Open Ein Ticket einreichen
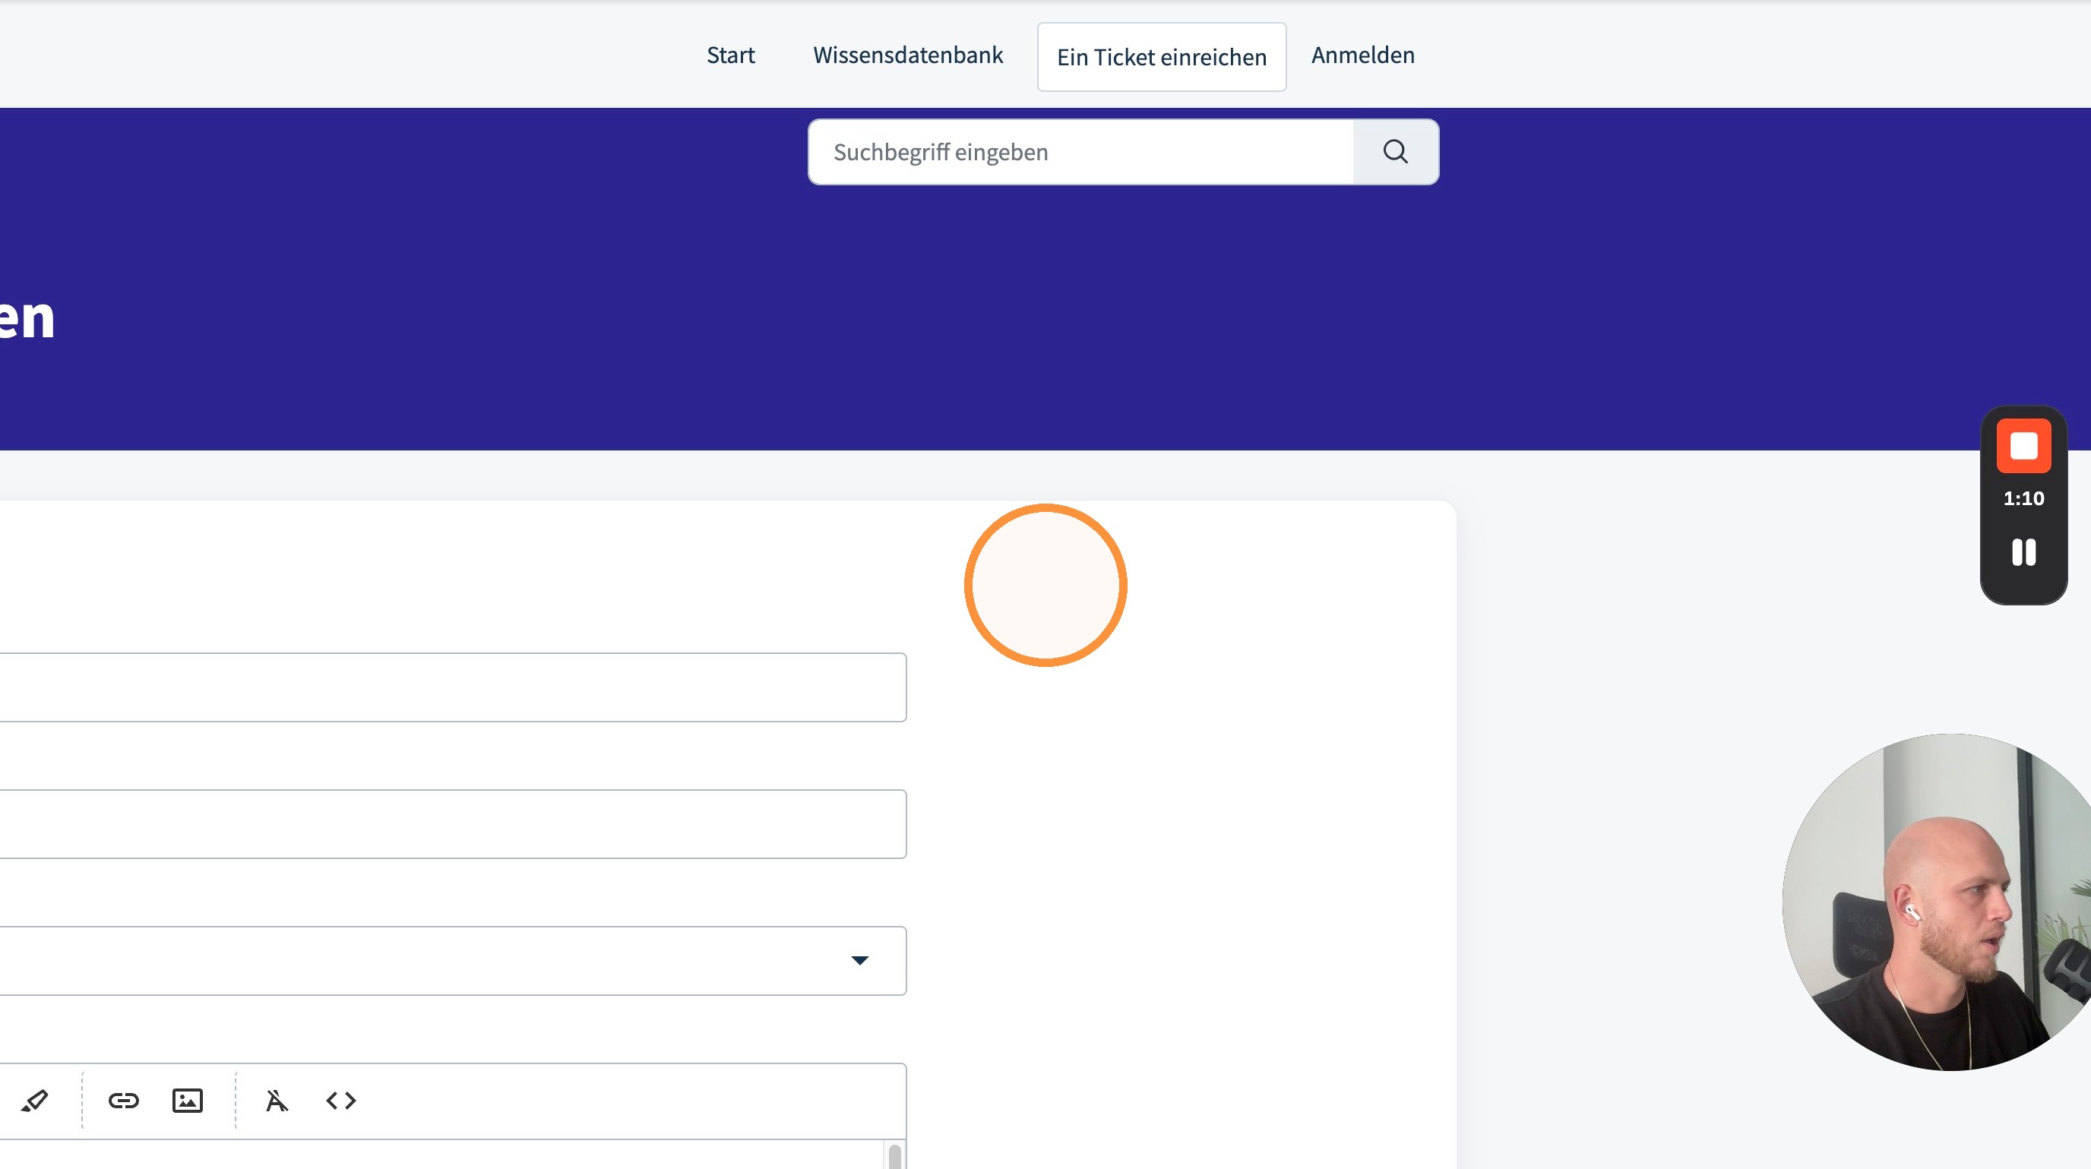 (1162, 57)
